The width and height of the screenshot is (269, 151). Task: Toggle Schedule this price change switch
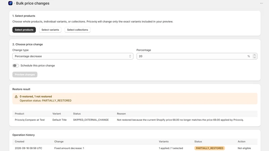(x=15, y=65)
